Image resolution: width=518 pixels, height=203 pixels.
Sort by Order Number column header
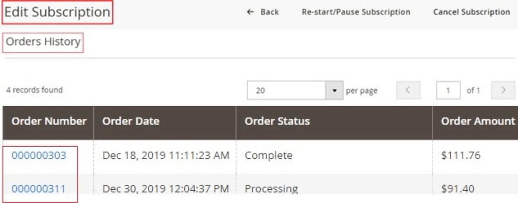click(49, 122)
